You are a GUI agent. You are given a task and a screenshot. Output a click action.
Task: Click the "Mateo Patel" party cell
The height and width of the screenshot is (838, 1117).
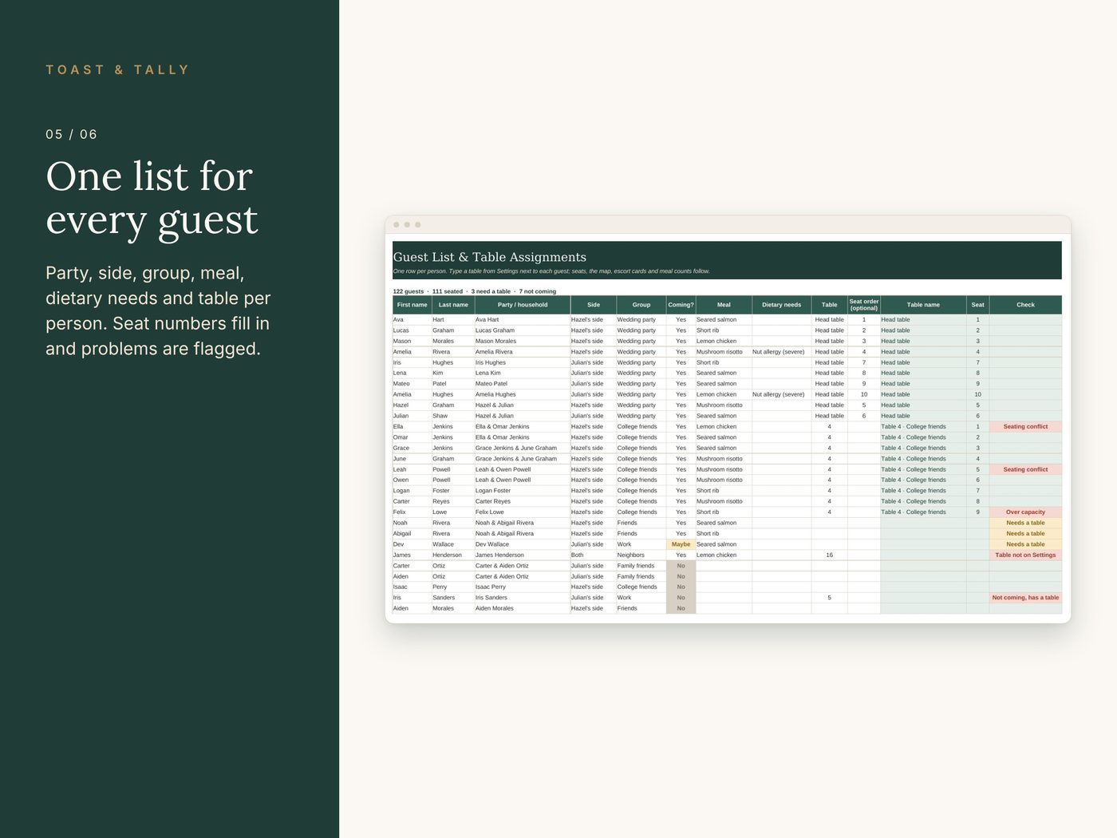(x=523, y=384)
